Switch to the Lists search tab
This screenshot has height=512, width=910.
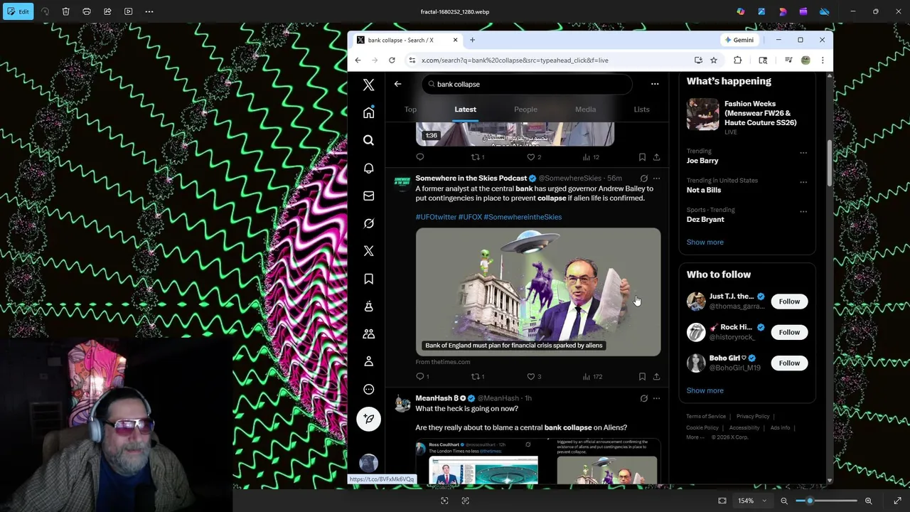pyautogui.click(x=641, y=110)
